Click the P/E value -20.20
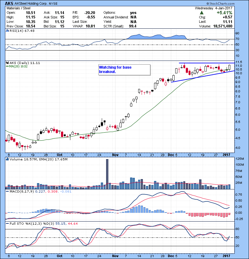Screen dimensions: 249x259 pos(89,13)
